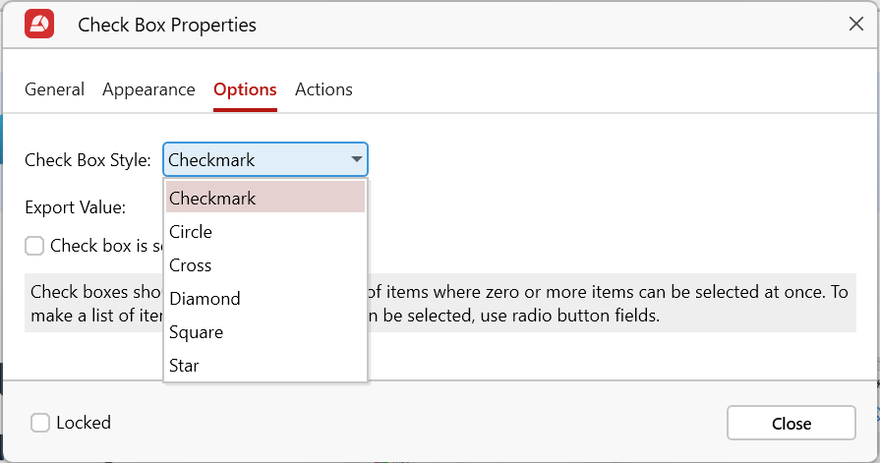Click the 'Export Value:' label

click(x=75, y=207)
